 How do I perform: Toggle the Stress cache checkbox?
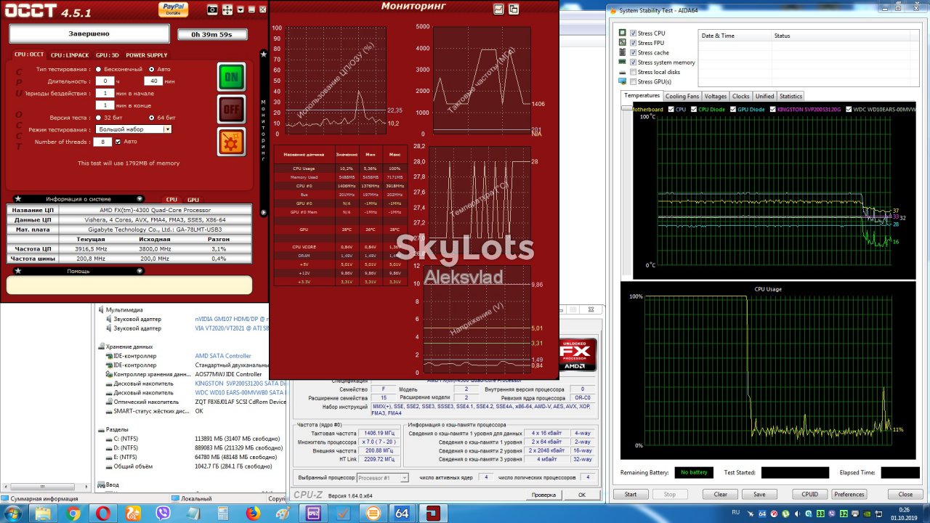coord(634,52)
